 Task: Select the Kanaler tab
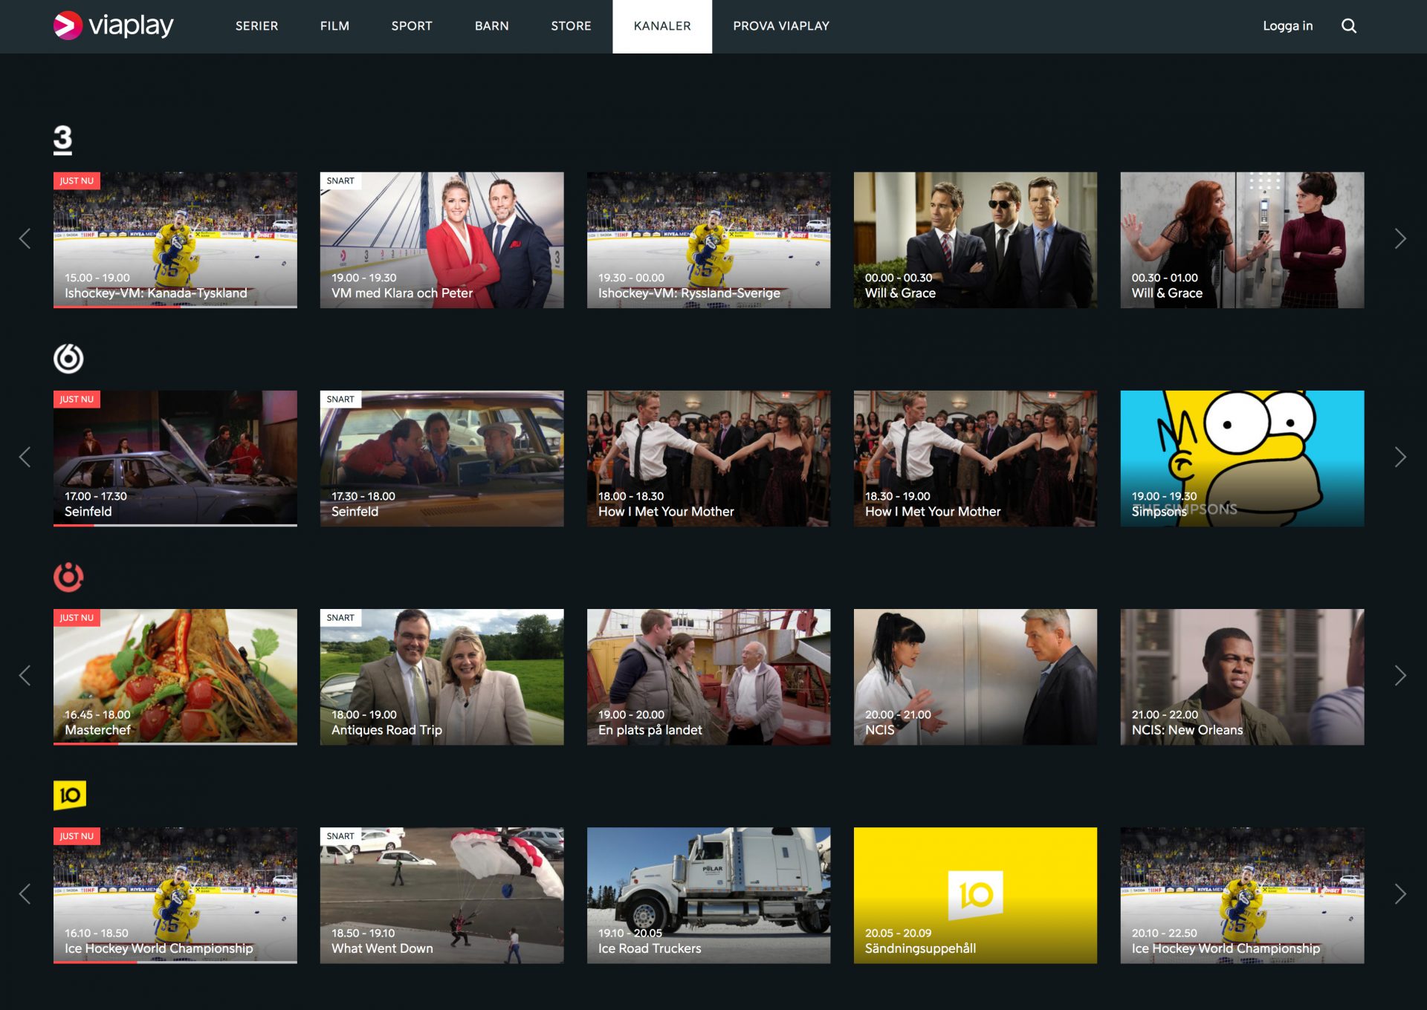662,27
